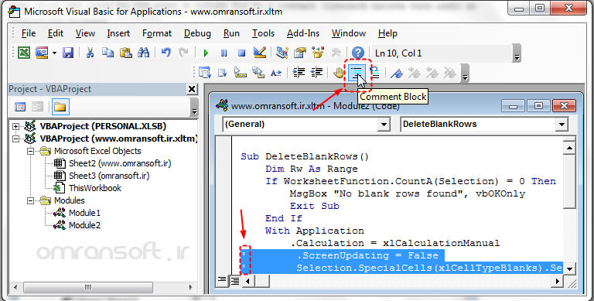The image size is (594, 301).
Task: Open the File menu
Action: 29,33
